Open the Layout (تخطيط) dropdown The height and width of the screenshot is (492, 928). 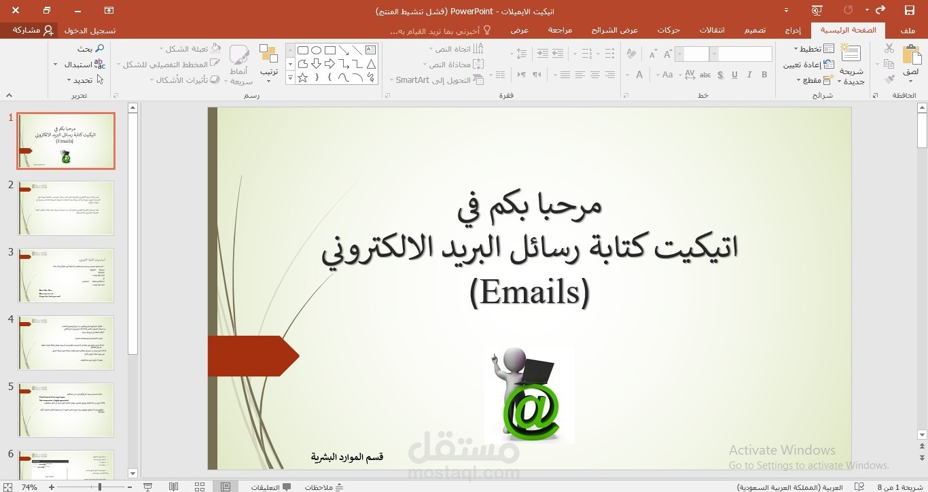coord(814,49)
